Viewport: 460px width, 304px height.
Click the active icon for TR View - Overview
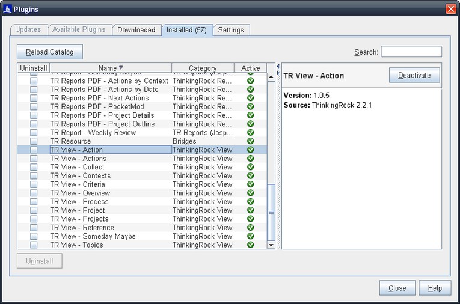pyautogui.click(x=250, y=193)
